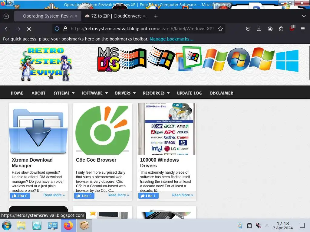Image resolution: width=310 pixels, height=232 pixels.
Task: Open the Firefox hamburger application menu
Action: tap(303, 29)
